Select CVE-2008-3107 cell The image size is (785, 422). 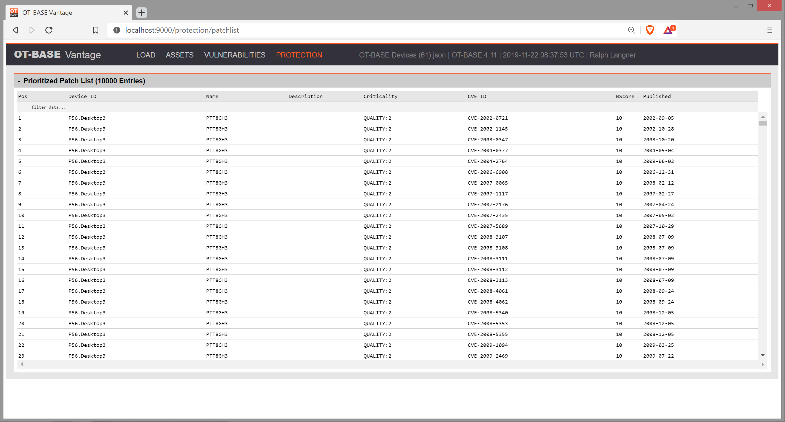point(488,237)
